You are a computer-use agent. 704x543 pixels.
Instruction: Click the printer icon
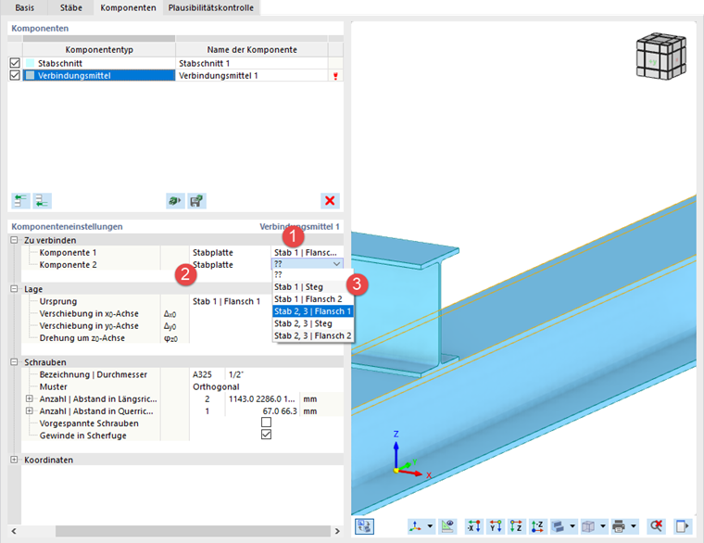coord(619,526)
